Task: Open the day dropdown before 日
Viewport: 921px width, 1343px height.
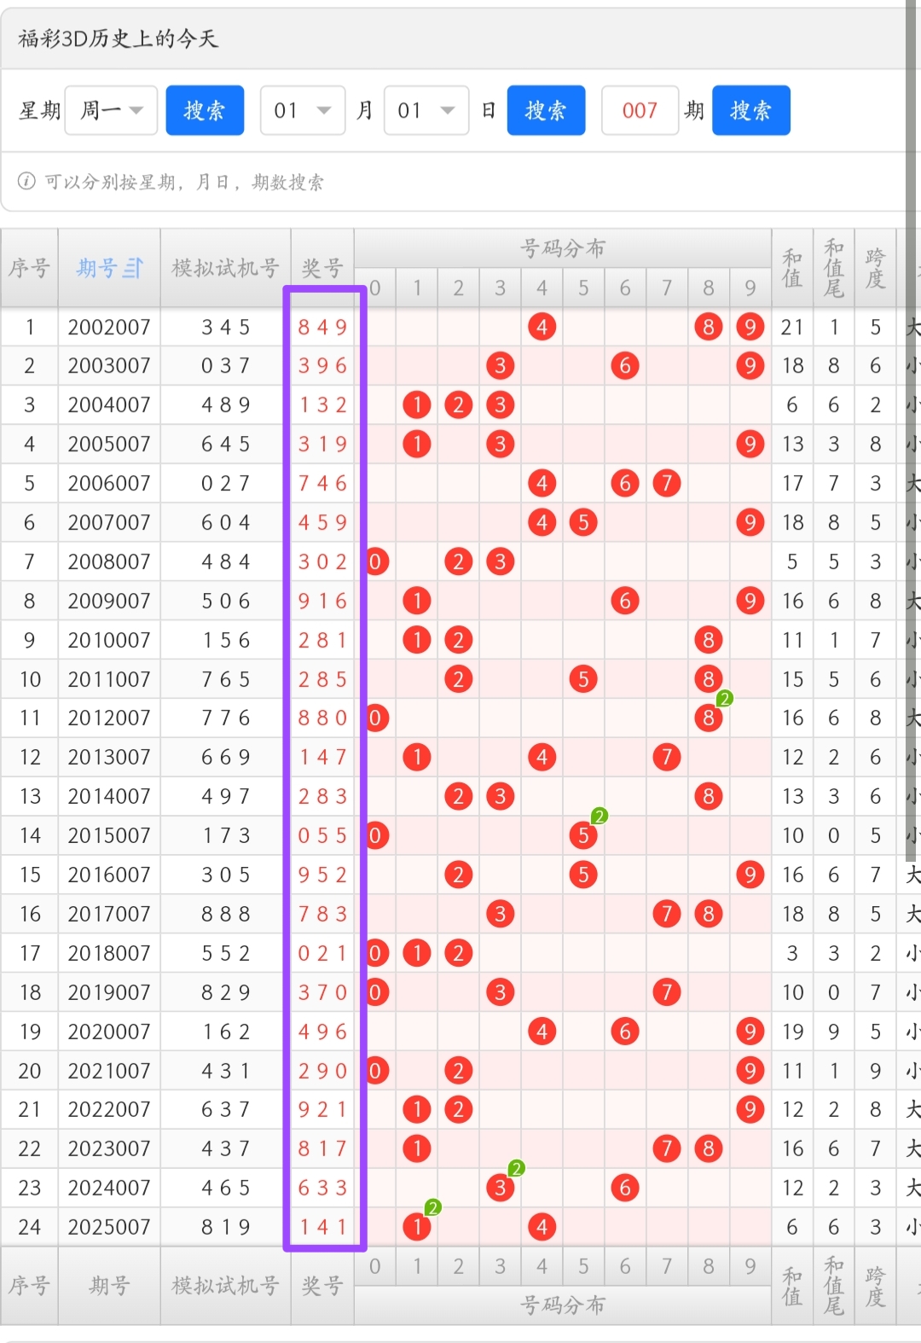Action: click(426, 110)
